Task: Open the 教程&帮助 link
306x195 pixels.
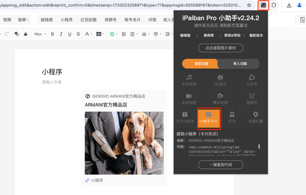Action: (232, 35)
